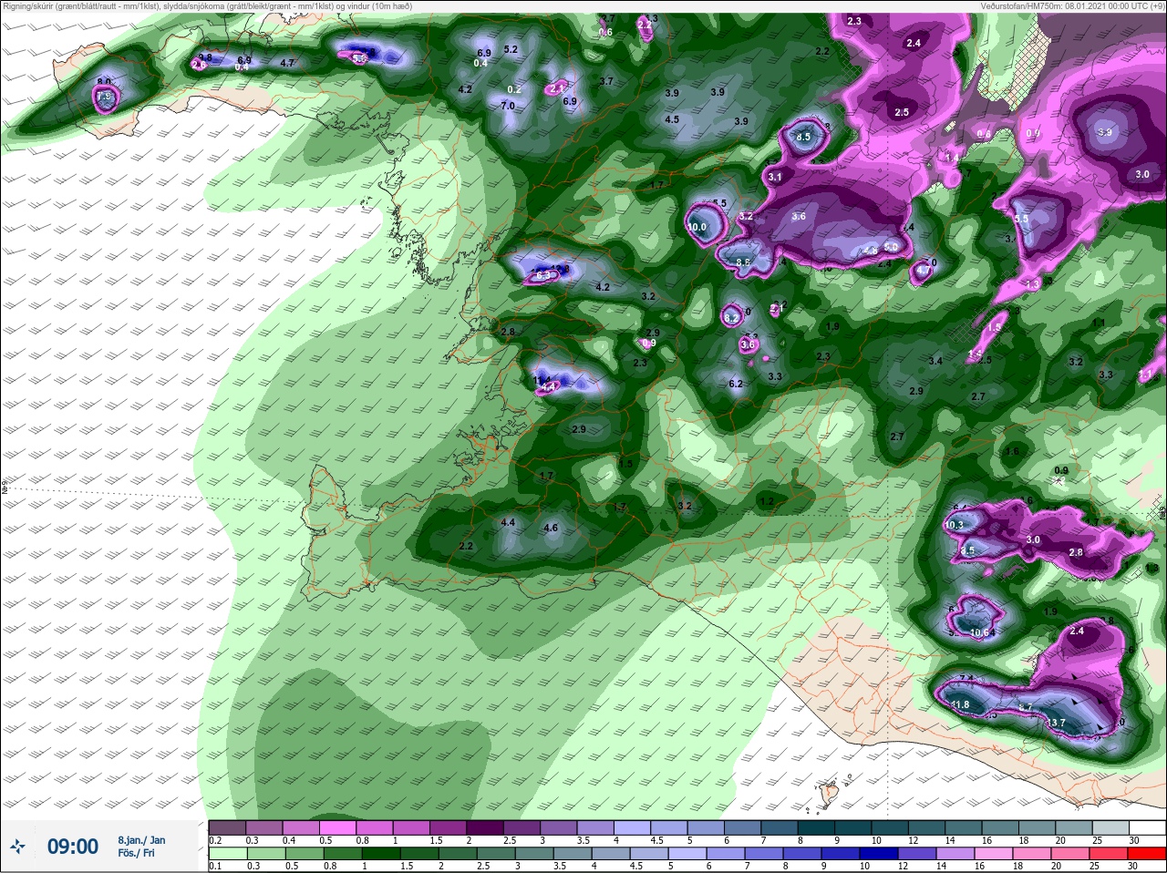Click the weather service logo beside 09:00
1167x873 pixels.
(x=17, y=847)
